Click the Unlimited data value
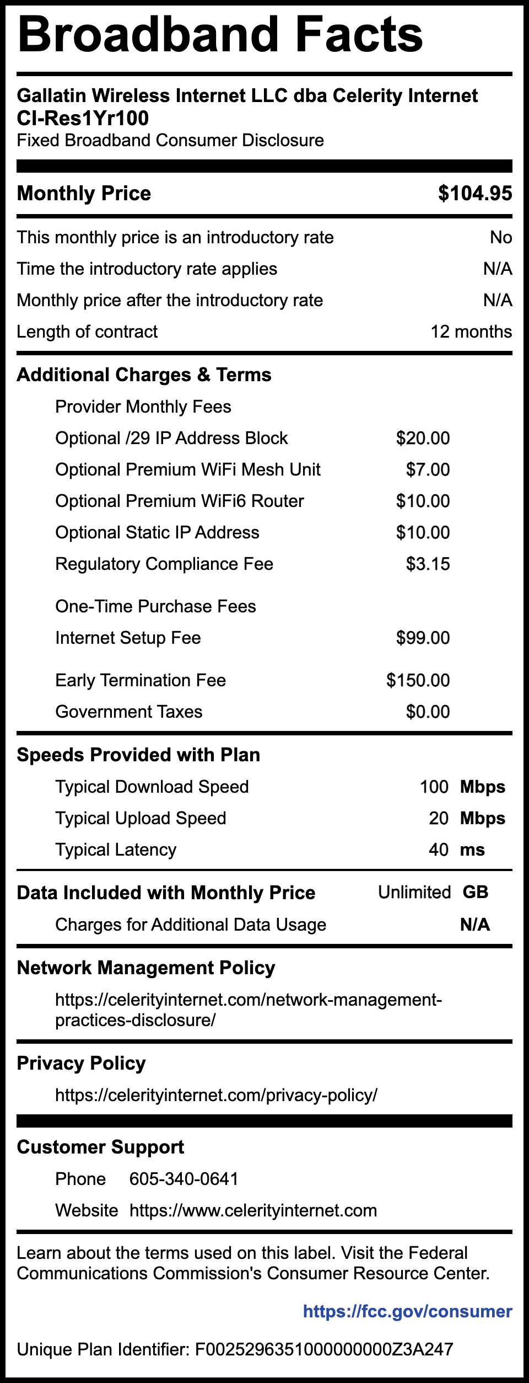The width and height of the screenshot is (529, 1383). pyautogui.click(x=414, y=892)
